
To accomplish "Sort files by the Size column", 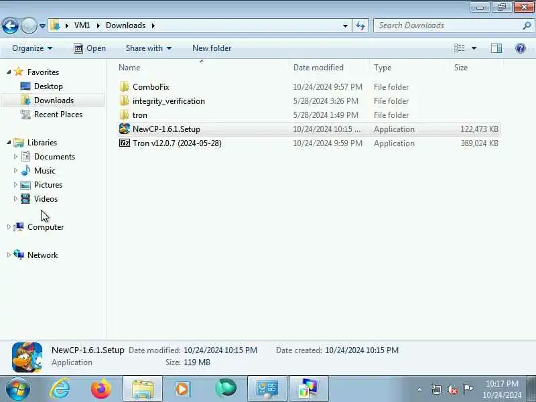I will click(477, 68).
